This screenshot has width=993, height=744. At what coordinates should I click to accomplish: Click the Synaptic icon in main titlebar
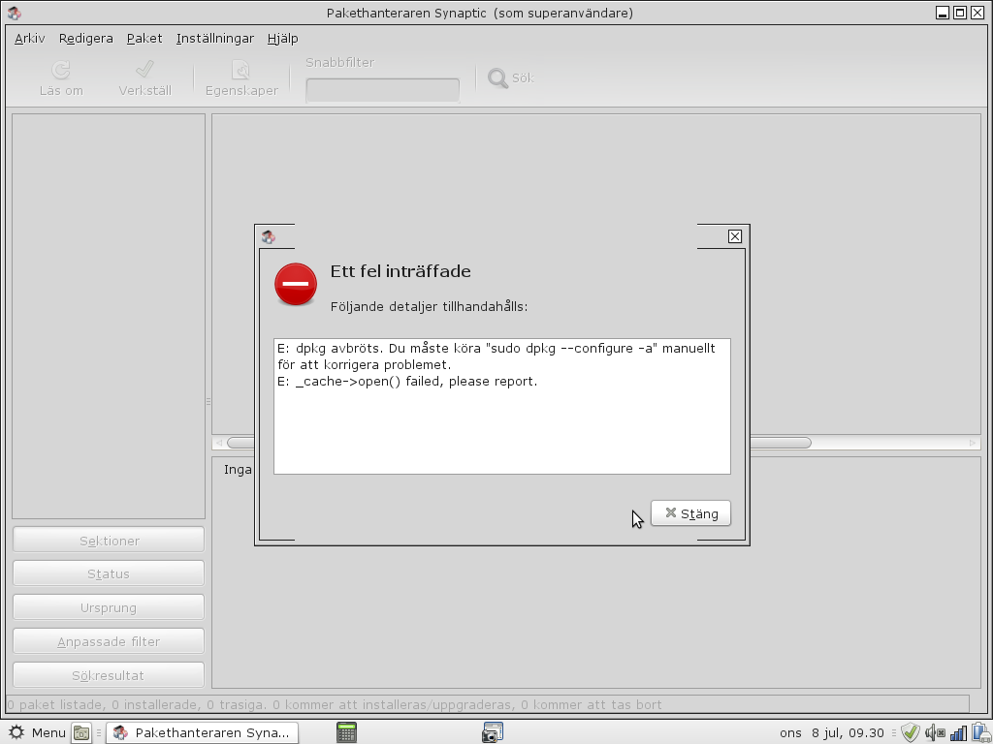(14, 13)
